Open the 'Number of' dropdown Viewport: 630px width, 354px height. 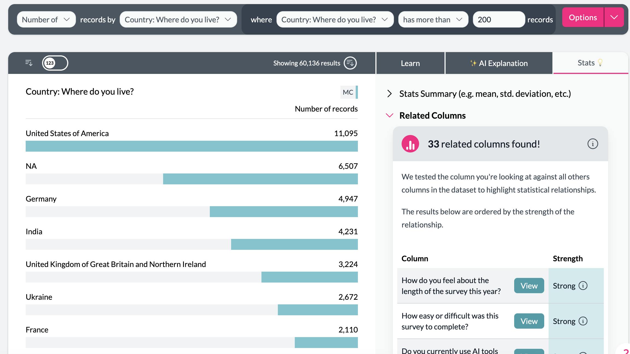click(46, 19)
